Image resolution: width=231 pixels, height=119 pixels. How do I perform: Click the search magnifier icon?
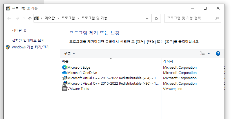217,18
